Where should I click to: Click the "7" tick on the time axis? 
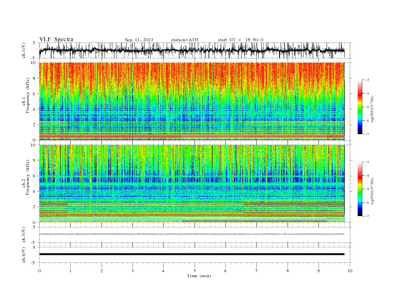(256, 271)
